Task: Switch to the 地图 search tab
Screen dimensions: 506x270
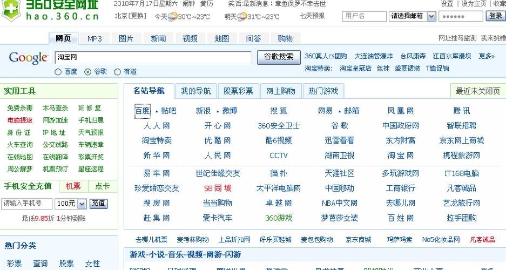Action: (222, 39)
